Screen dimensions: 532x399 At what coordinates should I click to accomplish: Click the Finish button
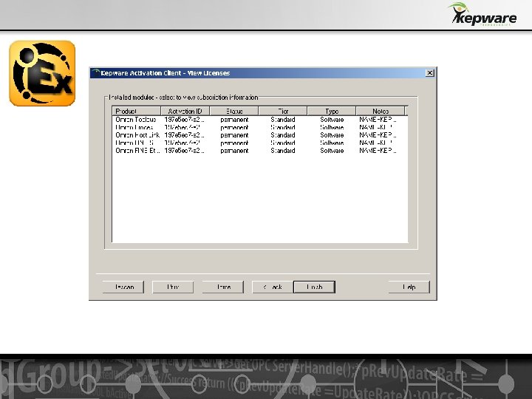[x=314, y=287]
